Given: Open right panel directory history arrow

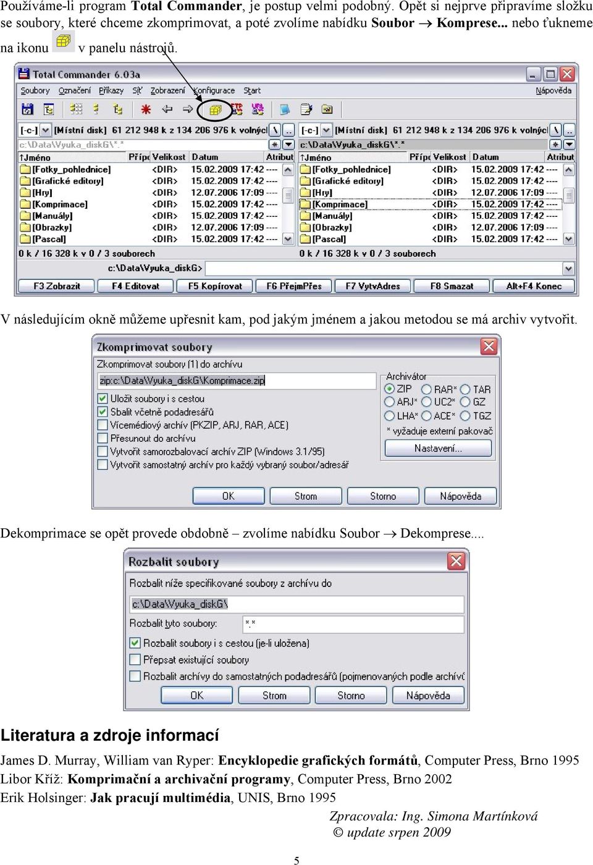Looking at the screenshot, I should 570,145.
